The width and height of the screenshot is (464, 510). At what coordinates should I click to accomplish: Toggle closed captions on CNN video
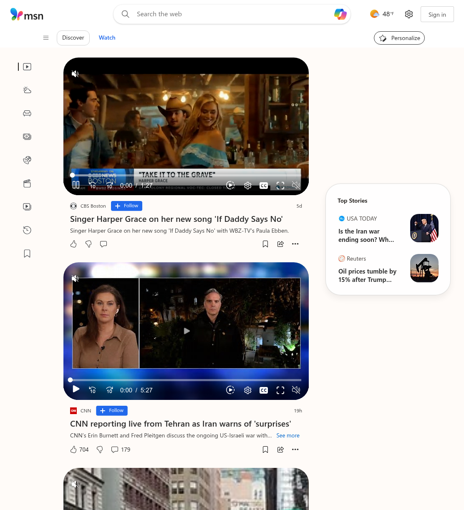(264, 390)
